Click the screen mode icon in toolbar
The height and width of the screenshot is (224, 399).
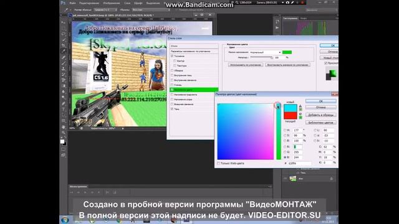pos(63,155)
